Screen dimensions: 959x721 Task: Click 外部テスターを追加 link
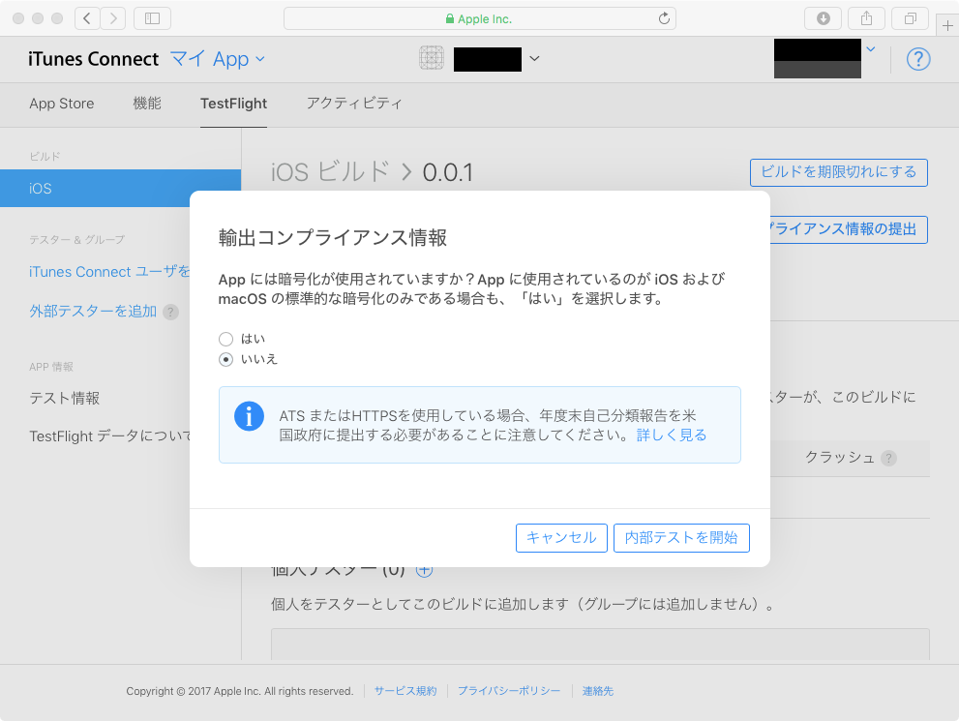[x=93, y=312]
